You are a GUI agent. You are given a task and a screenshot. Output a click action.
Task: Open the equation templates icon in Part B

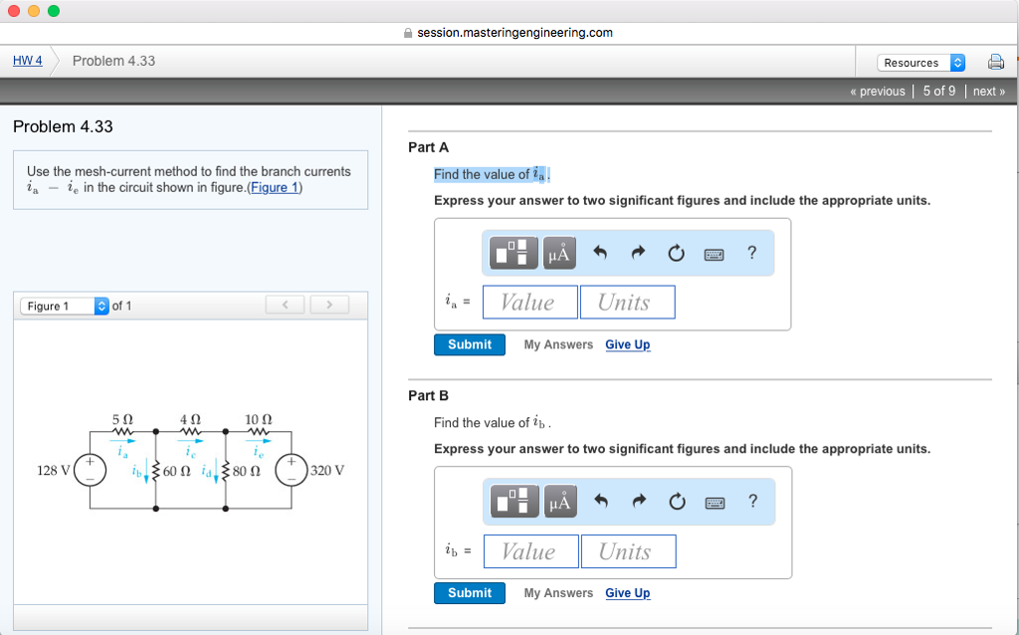tap(511, 501)
